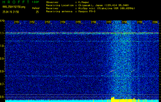Click the 2157 time marker
161x102 pixels.
point(109,22)
